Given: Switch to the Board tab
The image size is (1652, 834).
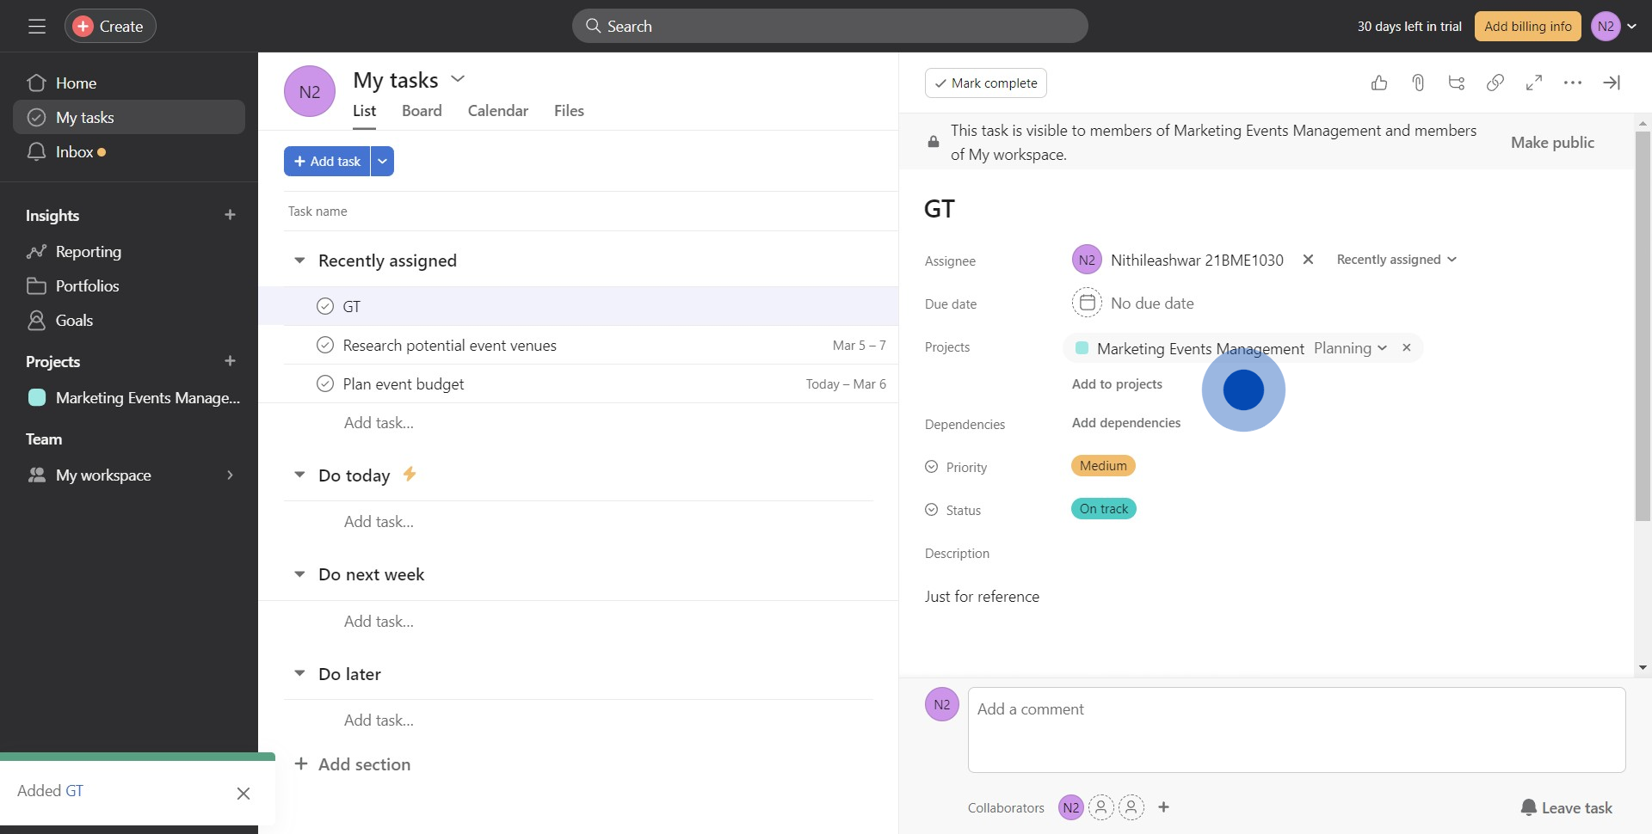Looking at the screenshot, I should coord(422,111).
